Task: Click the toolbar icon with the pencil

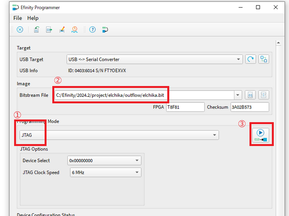Action: tap(62, 30)
